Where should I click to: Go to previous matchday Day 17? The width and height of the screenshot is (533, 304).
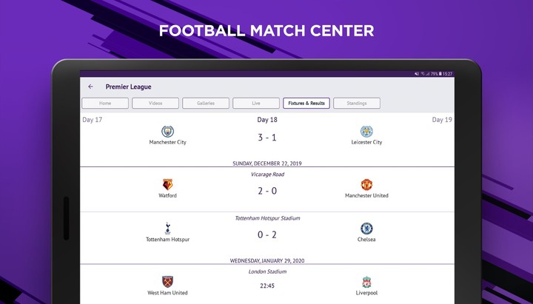coord(93,120)
